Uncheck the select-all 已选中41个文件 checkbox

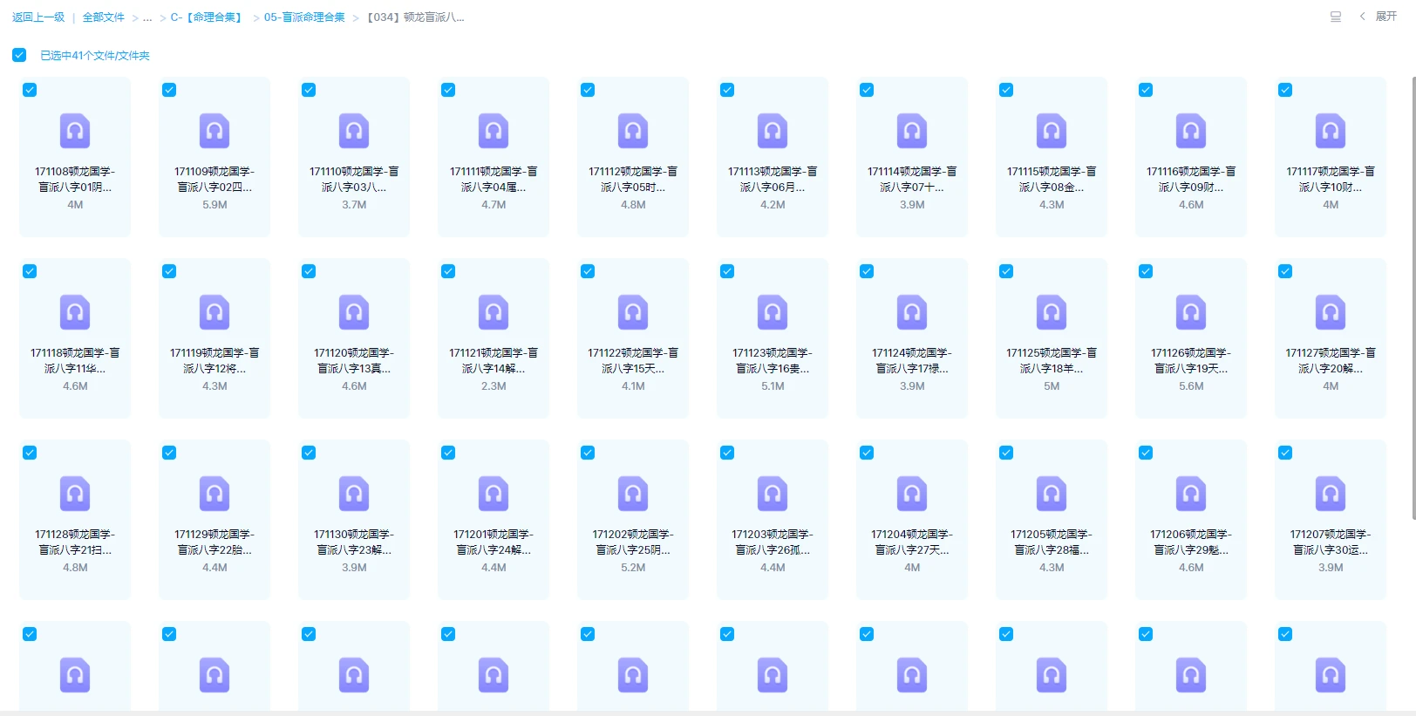click(19, 55)
